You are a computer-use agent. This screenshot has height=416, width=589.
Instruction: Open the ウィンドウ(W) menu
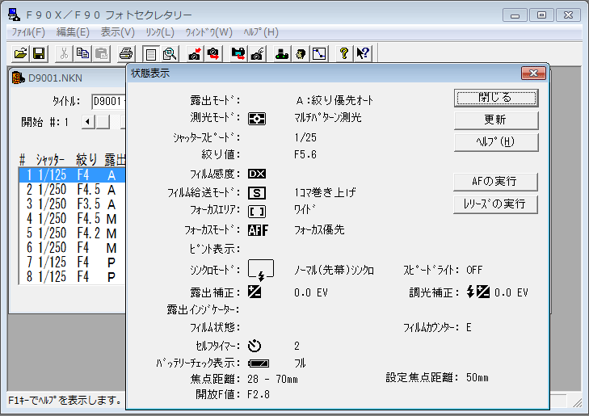208,32
